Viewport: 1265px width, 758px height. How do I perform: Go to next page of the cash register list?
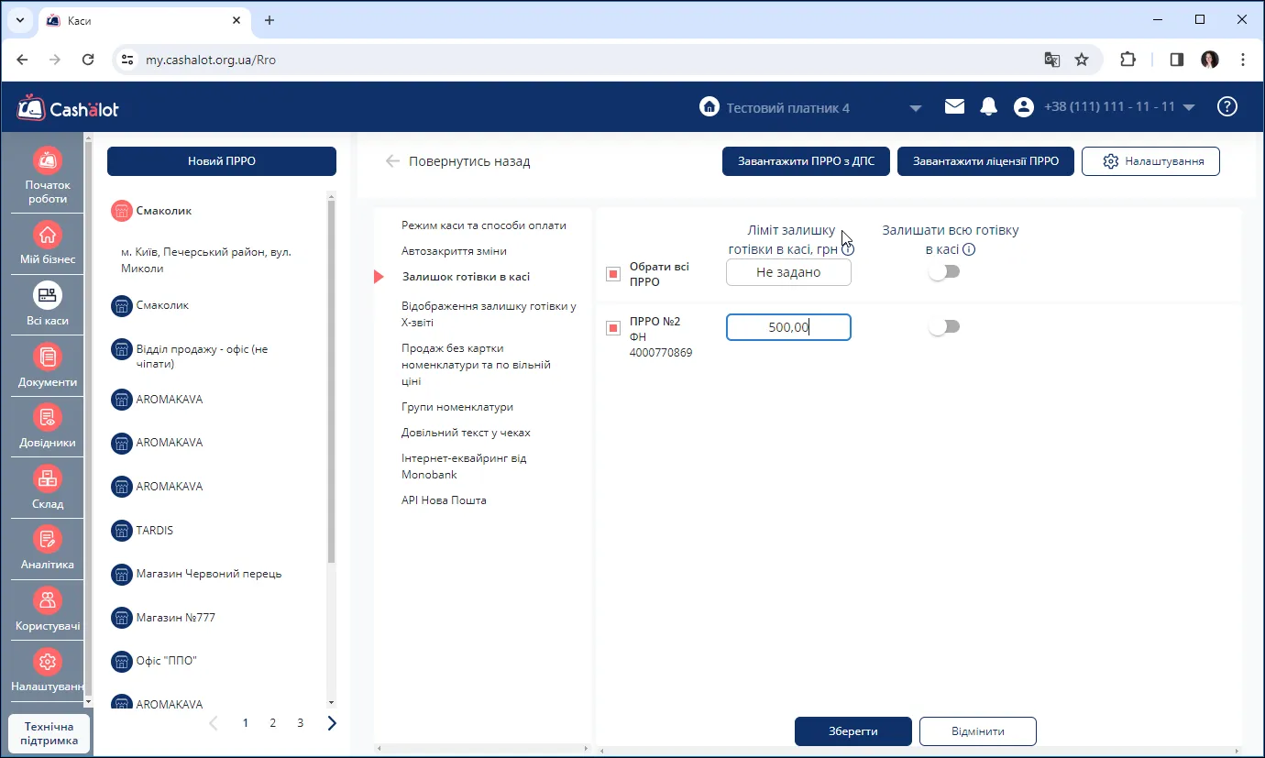[332, 723]
